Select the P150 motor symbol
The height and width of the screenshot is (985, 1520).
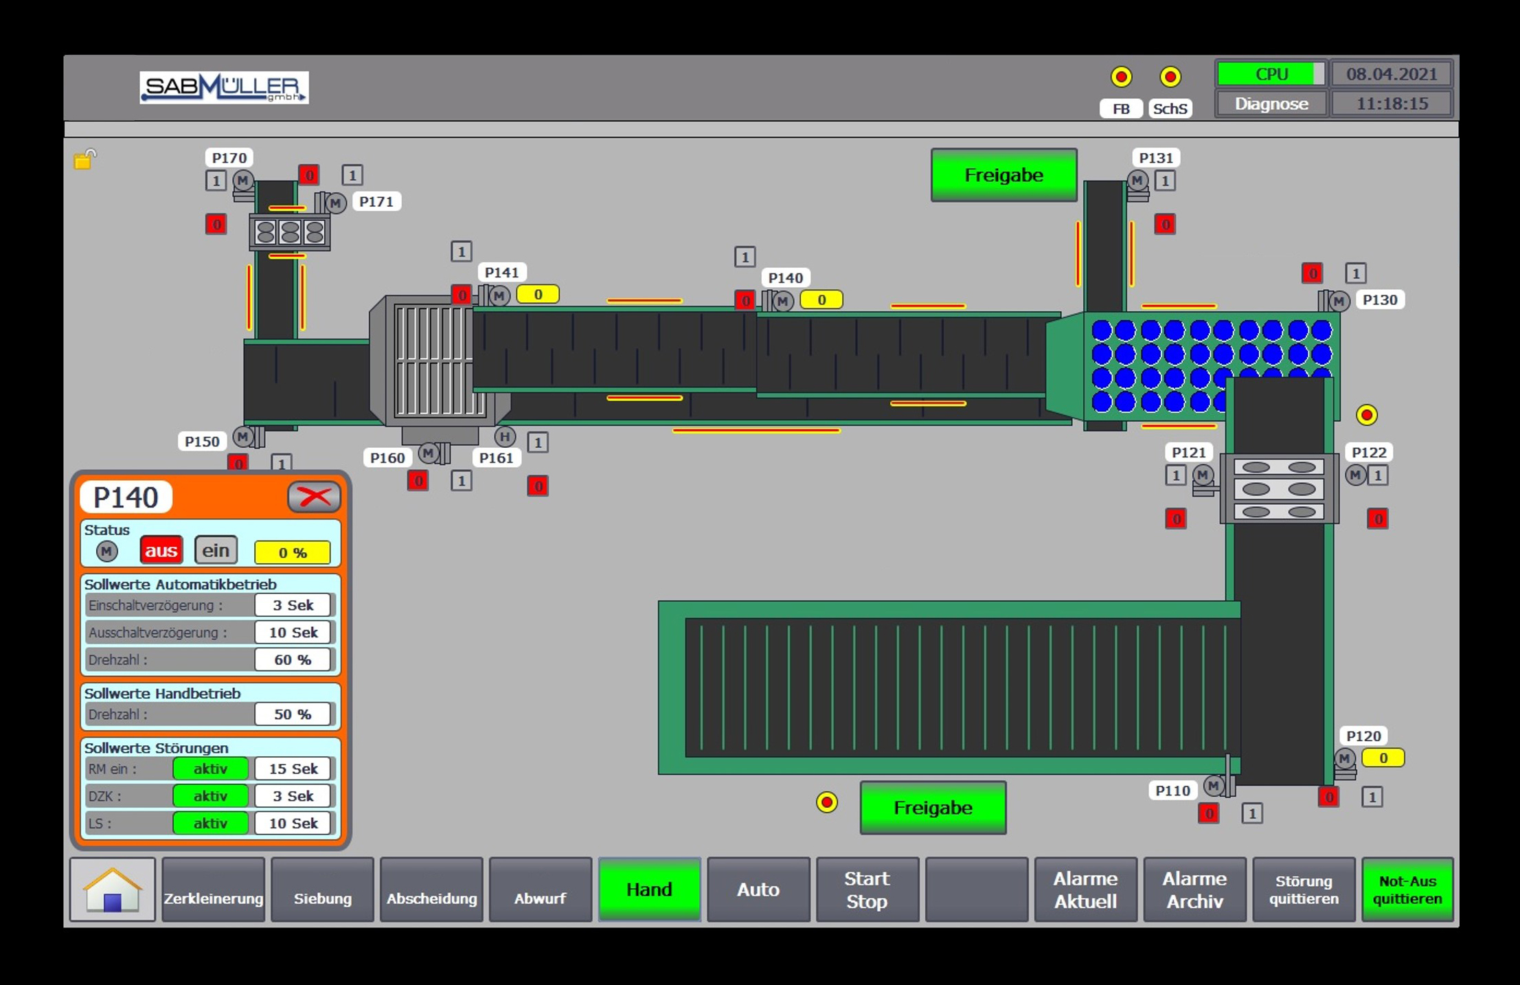click(x=242, y=437)
